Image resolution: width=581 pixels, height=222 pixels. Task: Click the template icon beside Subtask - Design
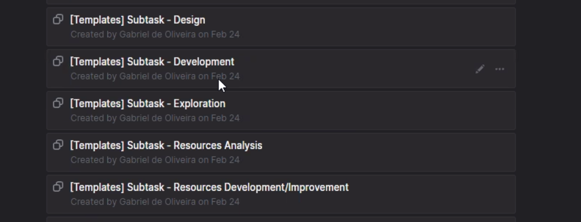pos(58,20)
